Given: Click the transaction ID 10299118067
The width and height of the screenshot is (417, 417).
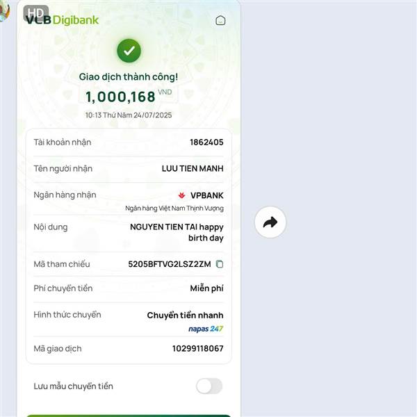Looking at the screenshot, I should tap(198, 348).
